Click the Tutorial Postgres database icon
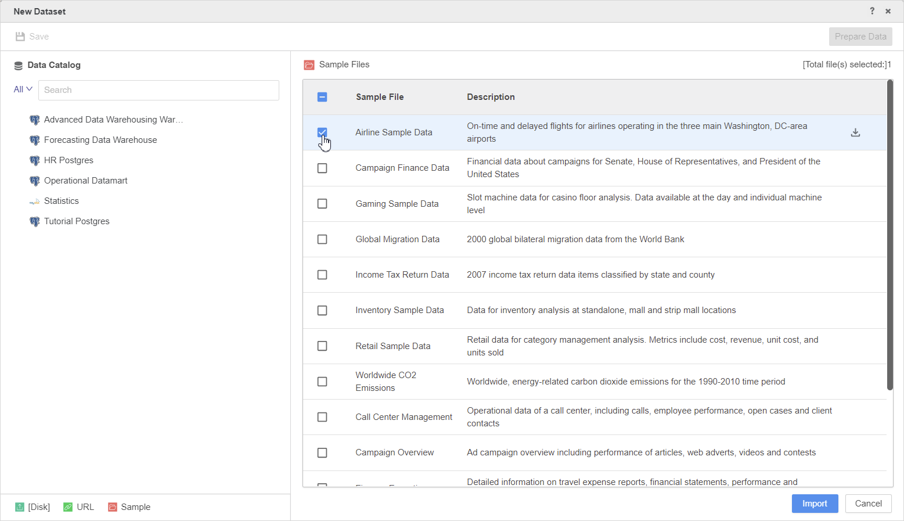The height and width of the screenshot is (521, 904). pos(35,221)
